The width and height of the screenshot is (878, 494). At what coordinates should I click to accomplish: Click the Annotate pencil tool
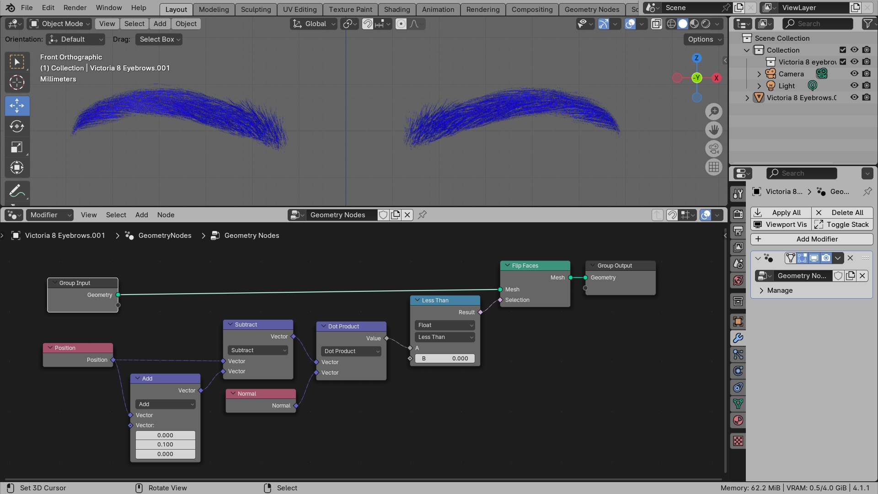tap(17, 190)
